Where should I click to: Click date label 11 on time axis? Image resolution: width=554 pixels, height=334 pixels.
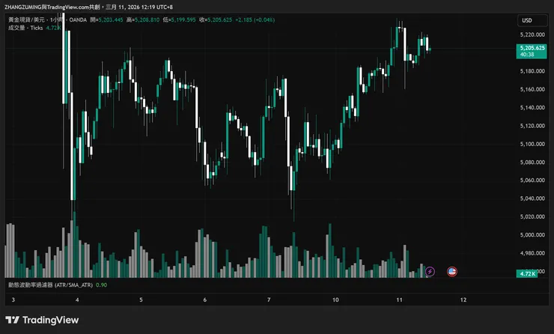coord(399,300)
